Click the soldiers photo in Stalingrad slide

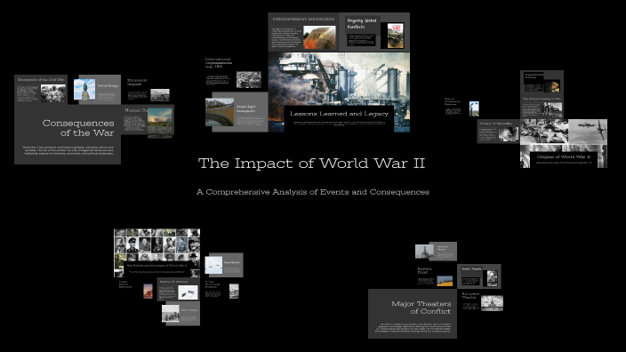click(x=171, y=314)
